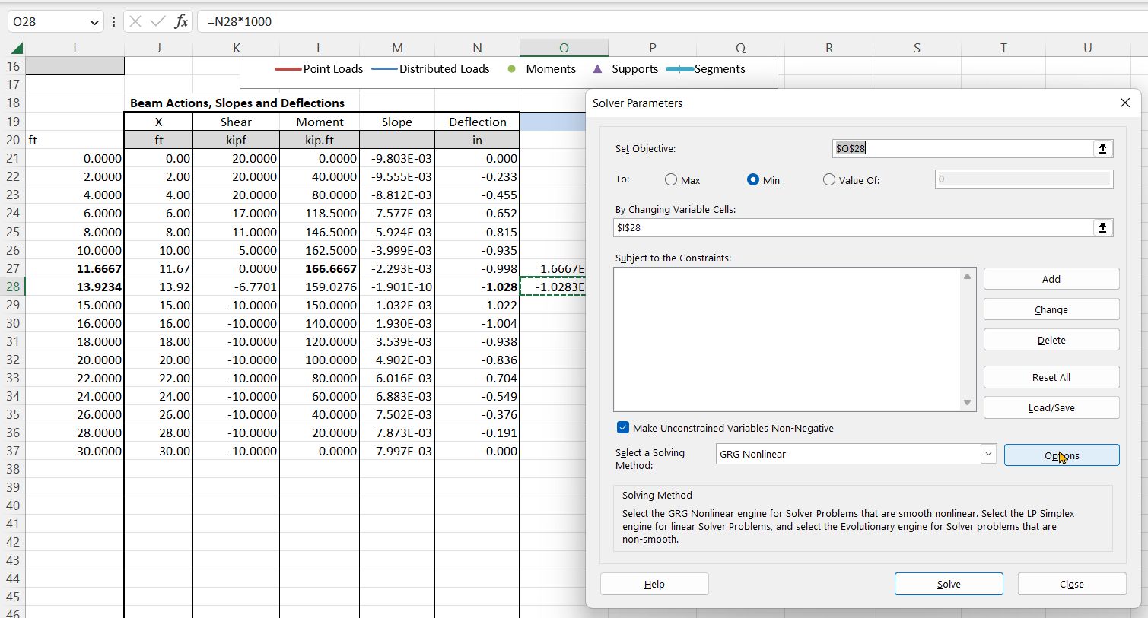The height and width of the screenshot is (618, 1148).
Task: Click the Cancel X icon in formula bar
Action: pyautogui.click(x=135, y=21)
